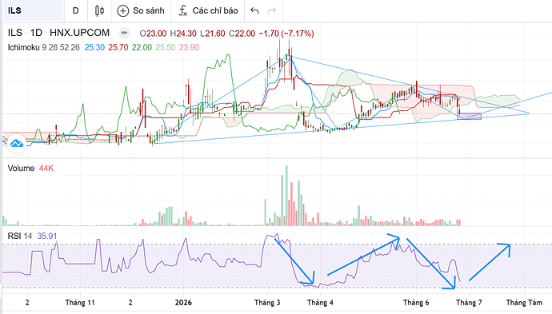The height and width of the screenshot is (314, 552).
Task: Click the Tháng 4 time axis label
Action: (x=320, y=302)
